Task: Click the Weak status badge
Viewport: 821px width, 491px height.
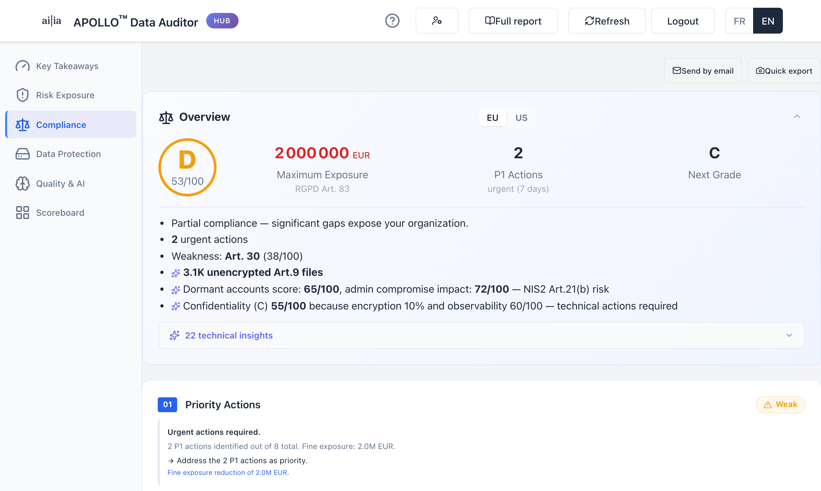Action: click(x=780, y=404)
